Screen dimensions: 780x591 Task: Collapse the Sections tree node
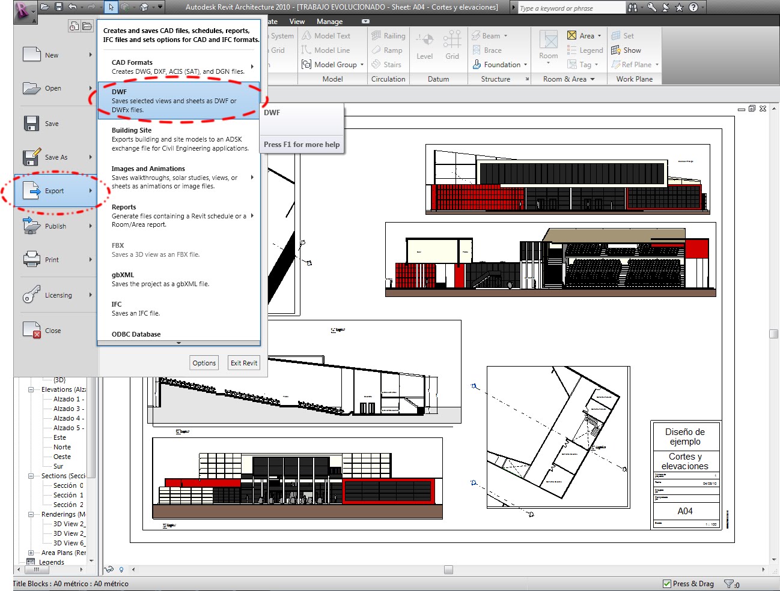pos(31,476)
